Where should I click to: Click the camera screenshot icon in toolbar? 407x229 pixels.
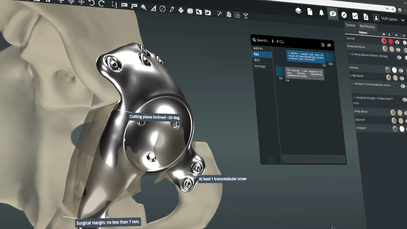click(237, 15)
